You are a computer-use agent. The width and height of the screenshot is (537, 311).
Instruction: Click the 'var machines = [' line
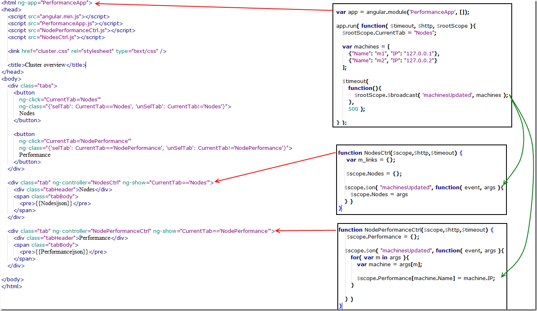click(x=367, y=46)
